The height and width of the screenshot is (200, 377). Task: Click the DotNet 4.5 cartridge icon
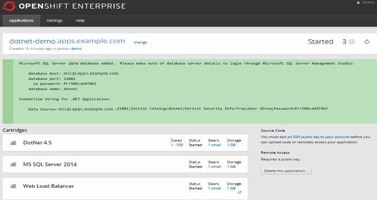[x=14, y=143]
